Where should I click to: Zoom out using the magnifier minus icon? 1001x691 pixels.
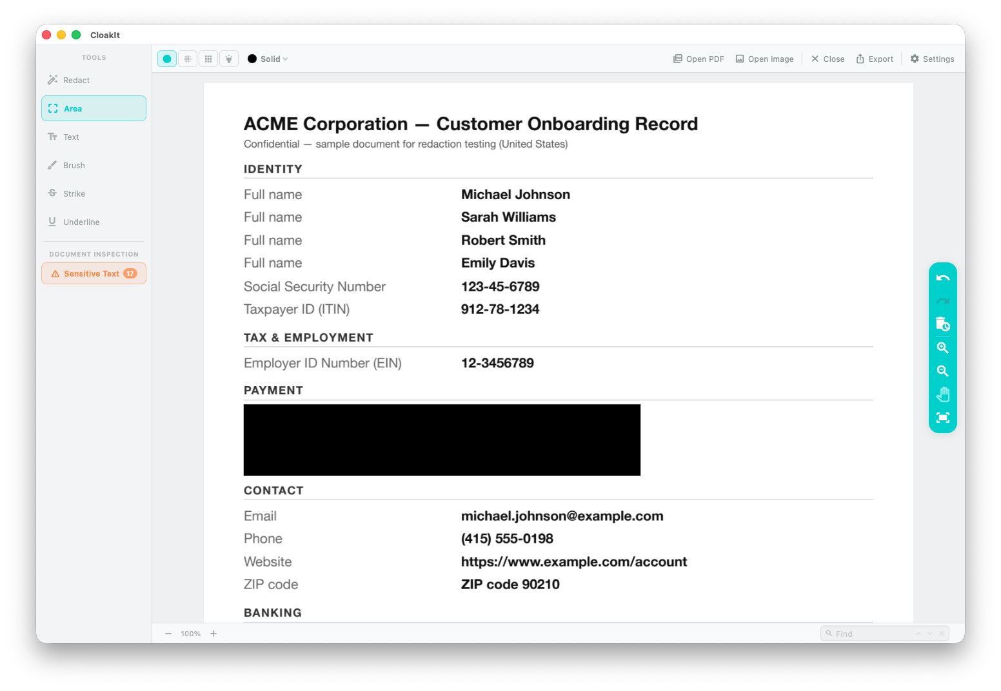pos(942,371)
